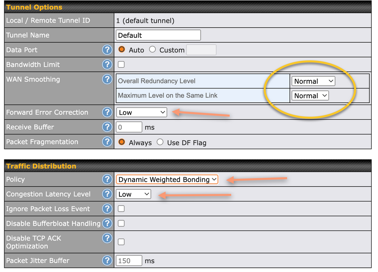
Task: Open help for Policy setting
Action: [x=107, y=179]
